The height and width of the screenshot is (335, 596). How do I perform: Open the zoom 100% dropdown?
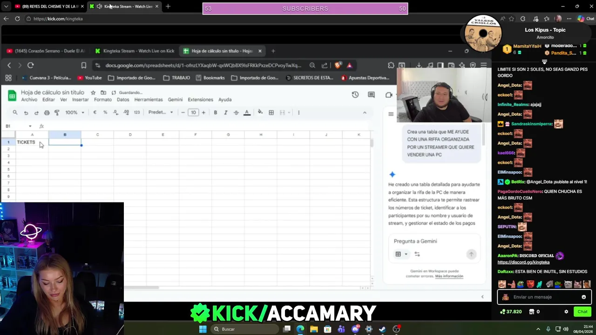74,113
